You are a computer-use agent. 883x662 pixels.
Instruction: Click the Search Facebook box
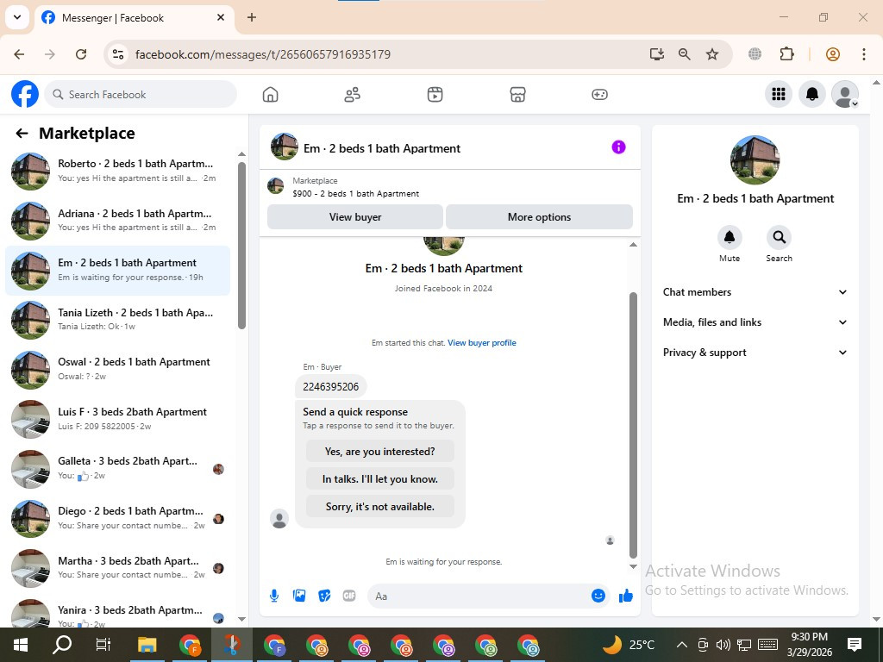(141, 95)
